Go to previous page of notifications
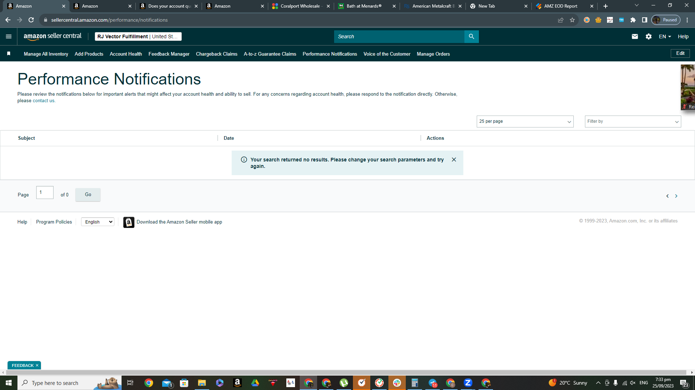This screenshot has width=695, height=390. (667, 196)
